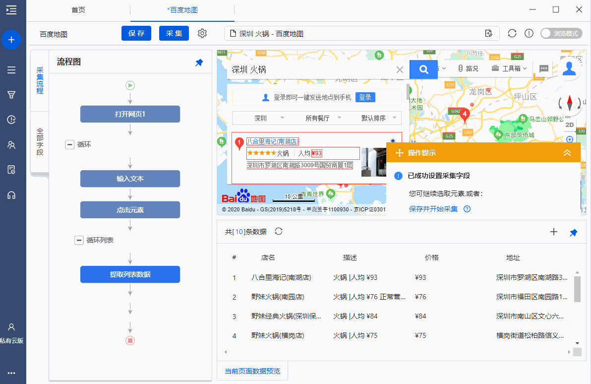591x384 pixels.
Task: Open the 所有餐厅 category dropdown
Action: click(323, 118)
